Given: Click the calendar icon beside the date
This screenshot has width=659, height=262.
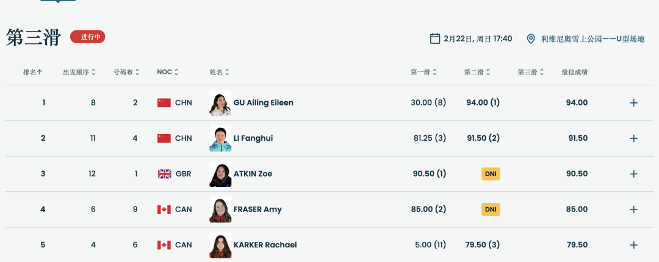Looking at the screenshot, I should pos(435,39).
